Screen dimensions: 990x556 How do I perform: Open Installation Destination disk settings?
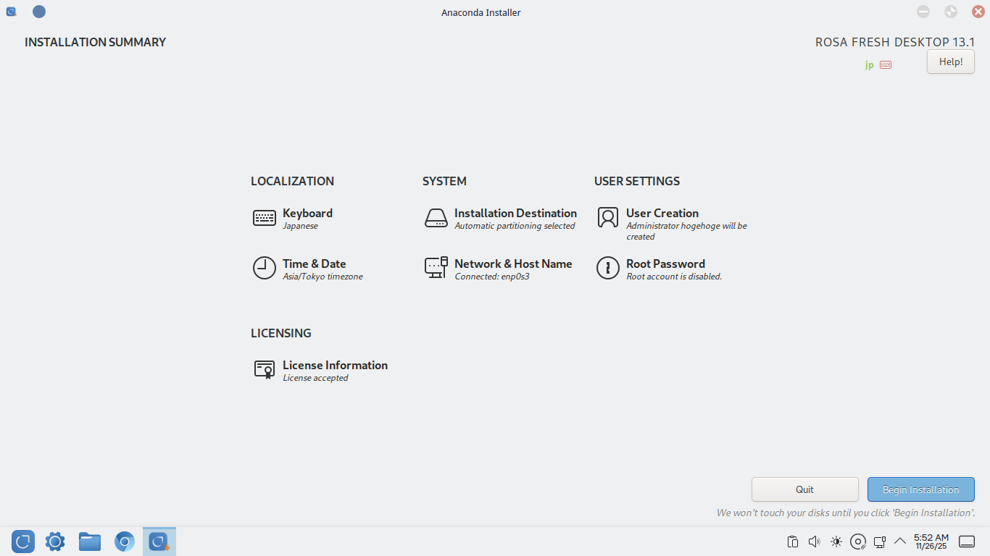click(500, 218)
